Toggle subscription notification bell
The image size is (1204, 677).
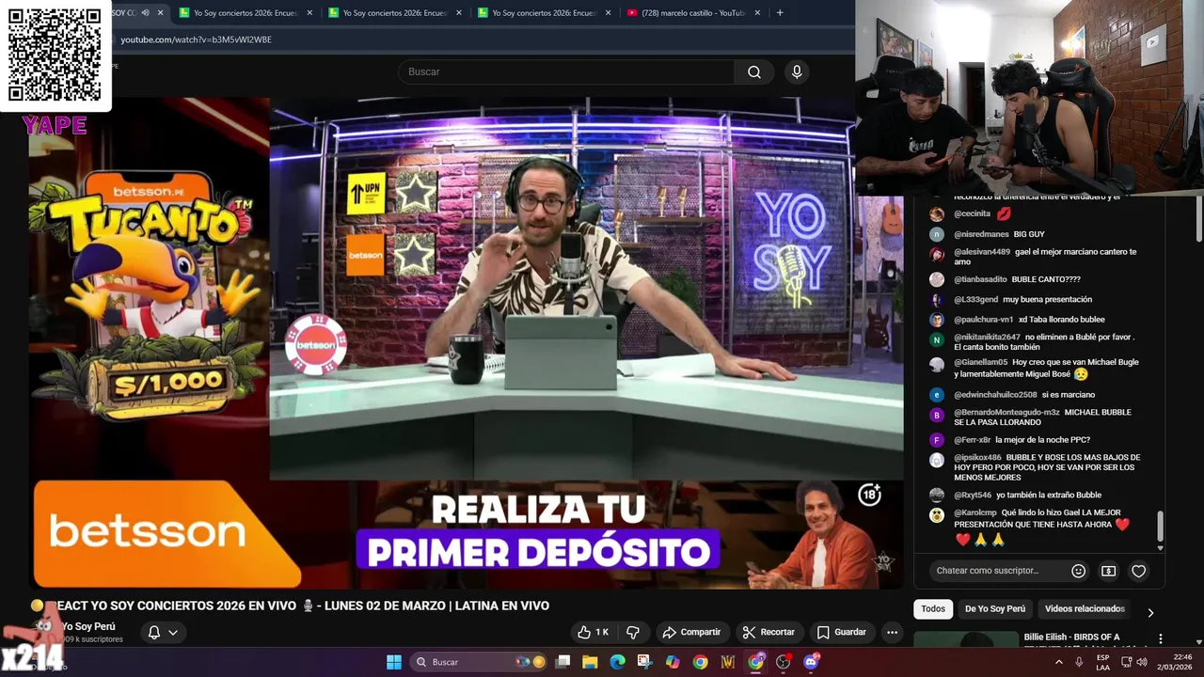154,632
